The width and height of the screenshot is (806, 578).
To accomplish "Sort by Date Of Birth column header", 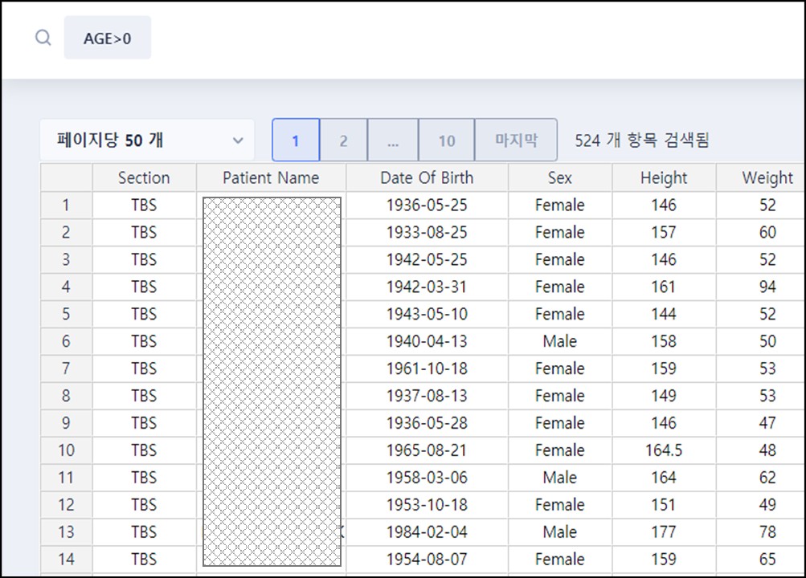I will click(x=427, y=177).
